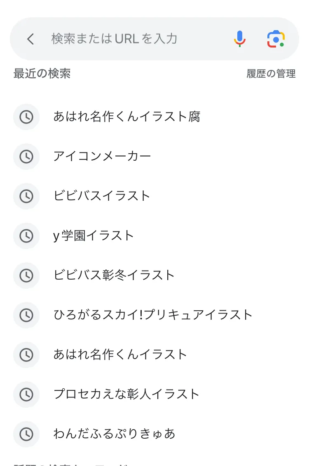Click clock icon beside アイコンメーカー
309x466 pixels.
click(26, 157)
